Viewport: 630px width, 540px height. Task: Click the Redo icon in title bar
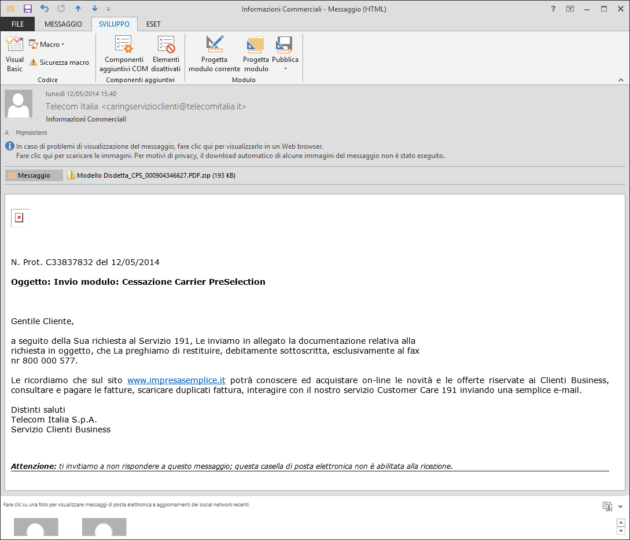point(61,9)
